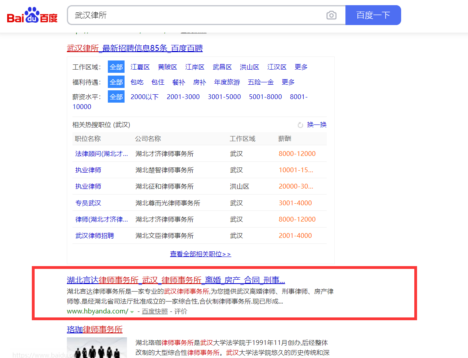Filter by 江汉区 work area
The width and height of the screenshot is (468, 358).
pyautogui.click(x=277, y=67)
